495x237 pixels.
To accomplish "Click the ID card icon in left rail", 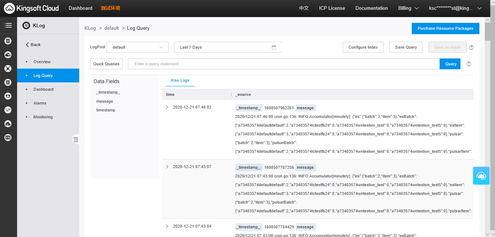I will [x=8, y=138].
